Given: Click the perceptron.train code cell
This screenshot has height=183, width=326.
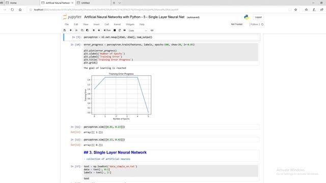Looking at the screenshot, I should point(171,53).
